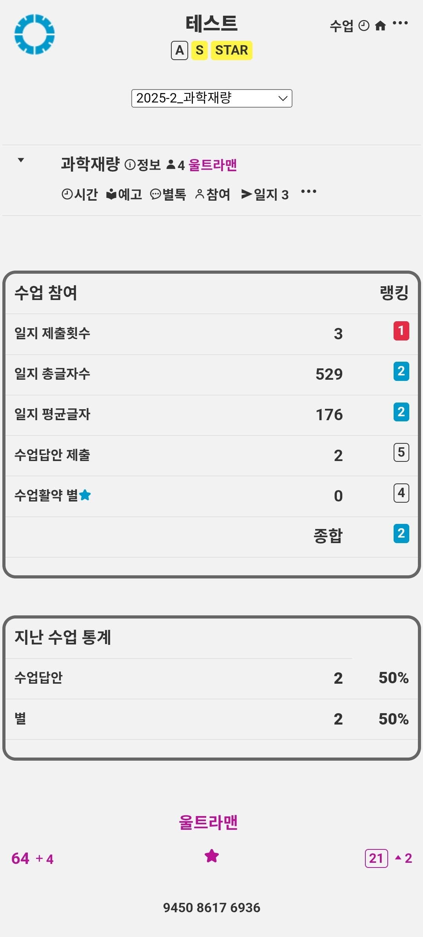Toggle the A badge under 테스트
The image size is (423, 937).
coord(180,50)
